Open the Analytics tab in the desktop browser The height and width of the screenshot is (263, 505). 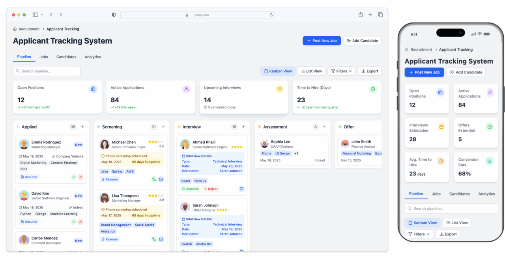pos(93,57)
